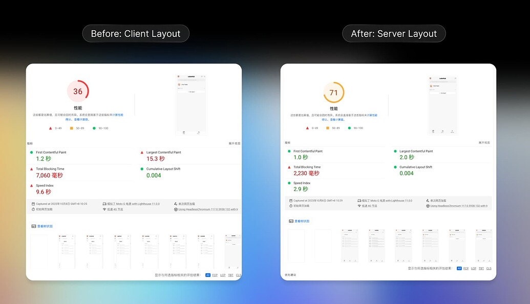The image size is (530, 304).
Task: Click the 性能 label under score 71
Action: 333,109
